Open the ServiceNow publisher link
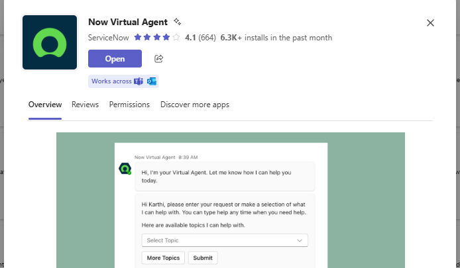460x268 pixels. [109, 38]
